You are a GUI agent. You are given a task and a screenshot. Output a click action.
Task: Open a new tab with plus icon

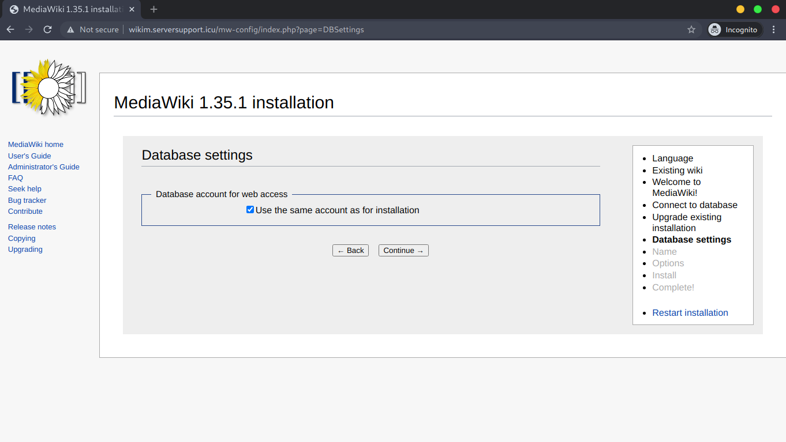pos(154,9)
